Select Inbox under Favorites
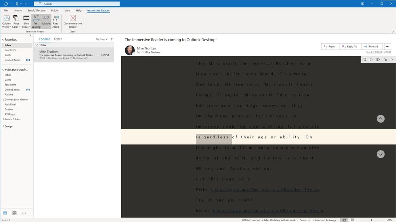 pos(17,45)
